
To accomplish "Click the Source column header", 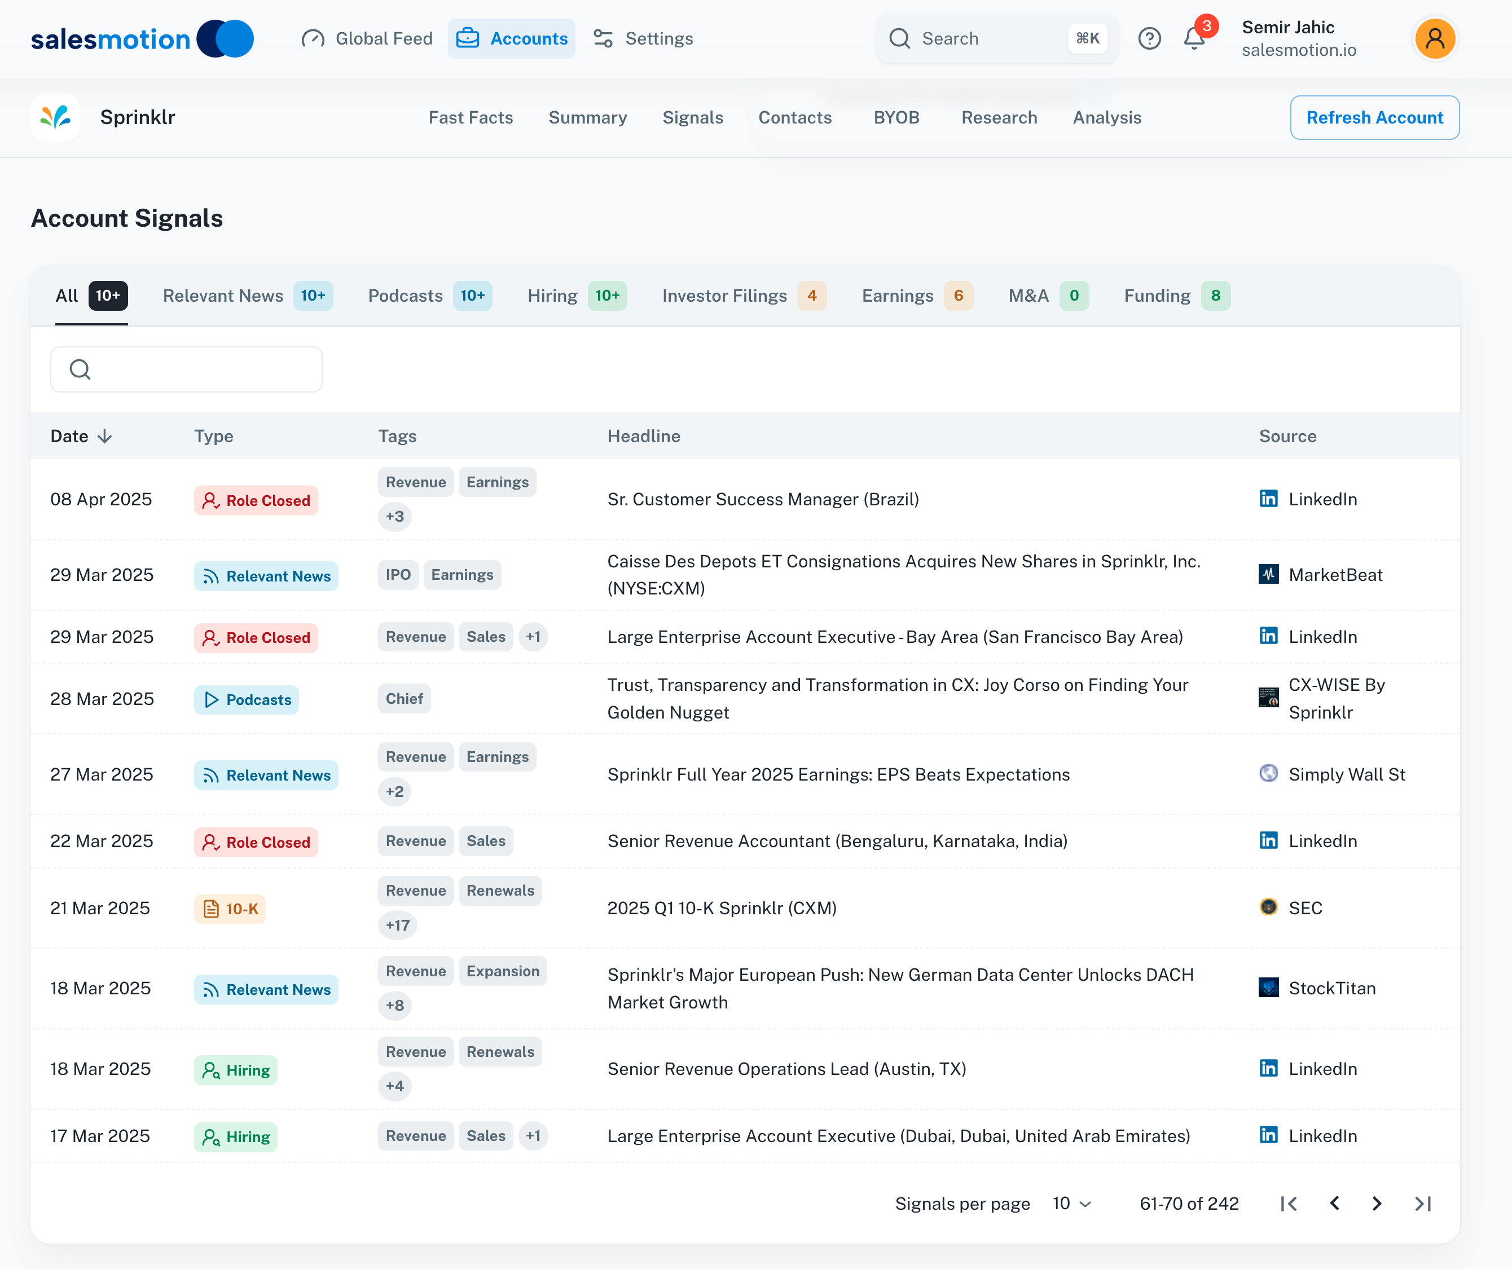I will 1287,436.
